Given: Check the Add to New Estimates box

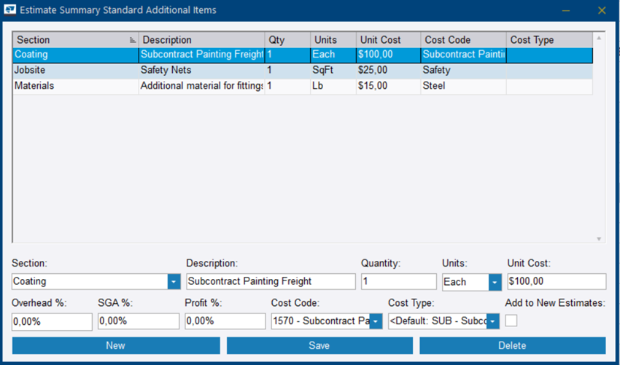Looking at the screenshot, I should [511, 321].
